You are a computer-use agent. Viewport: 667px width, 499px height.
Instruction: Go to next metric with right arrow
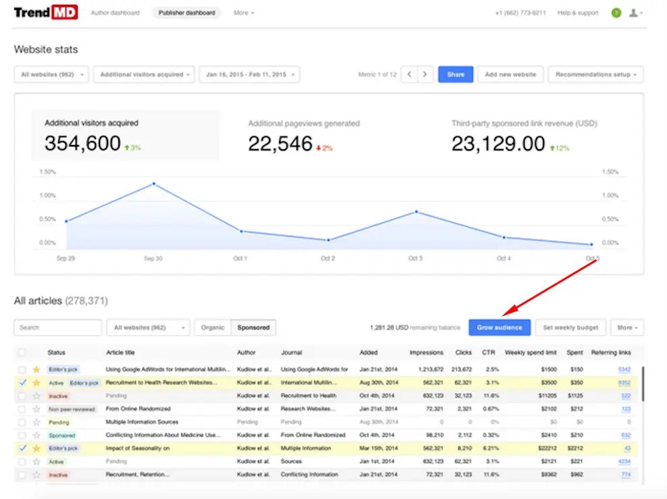[x=425, y=74]
